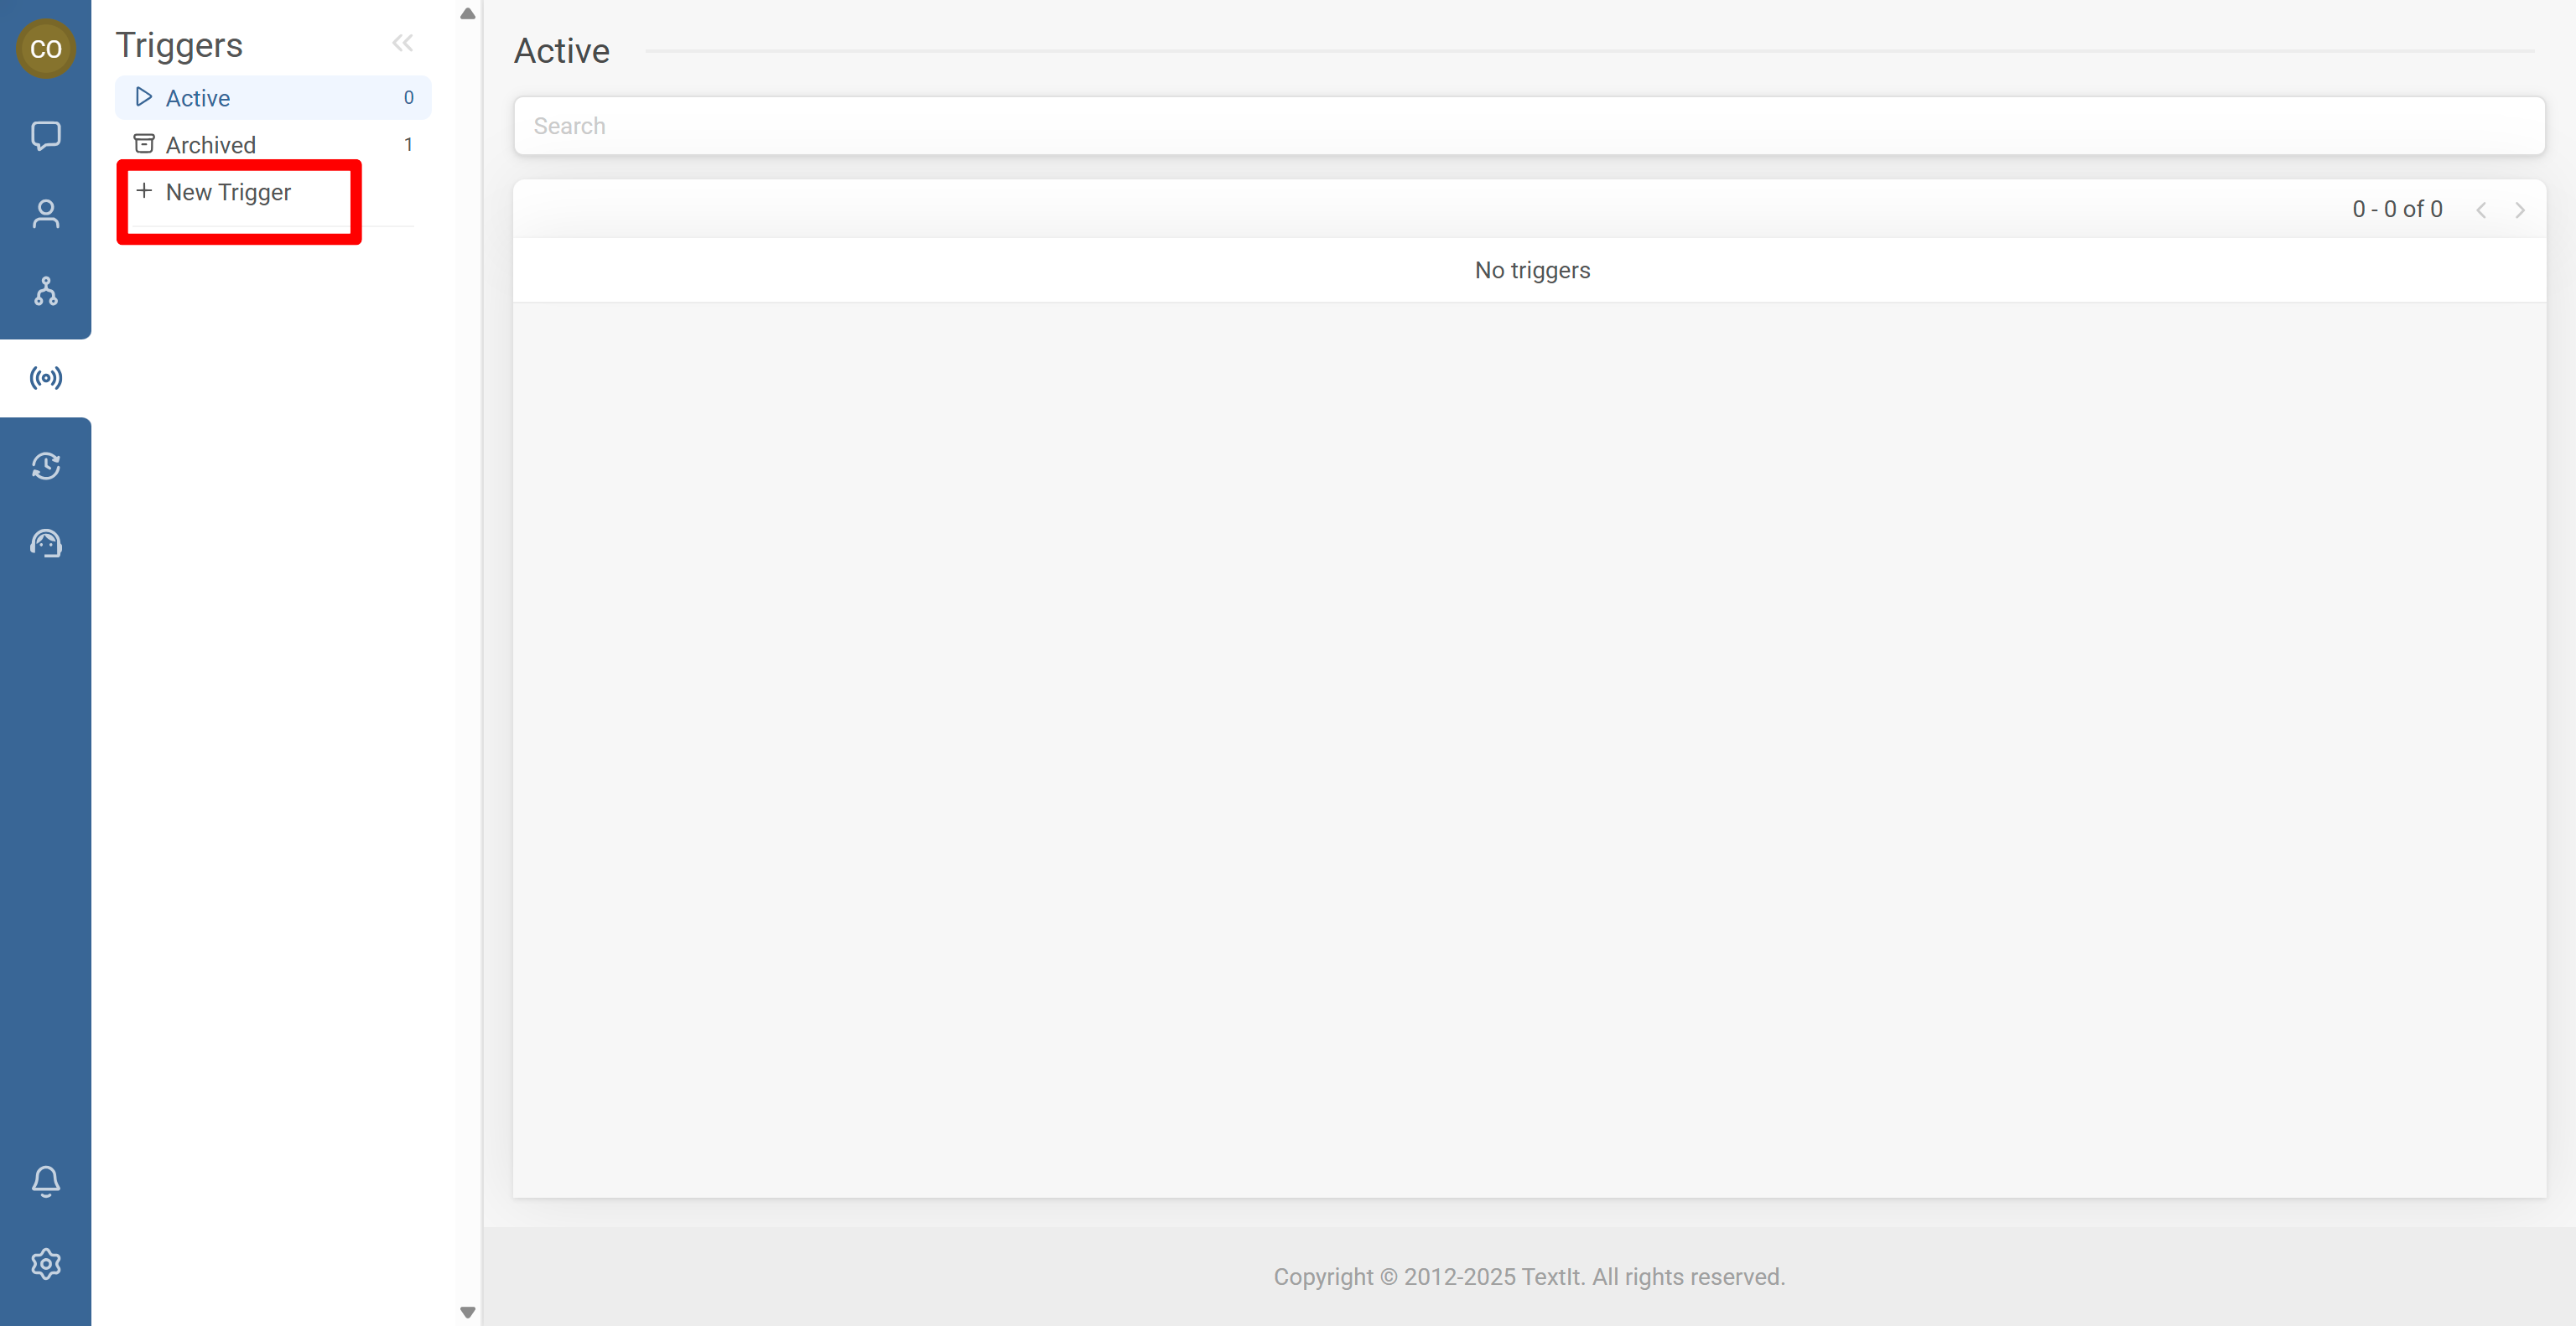
Task: Open the support headset icon
Action: (x=46, y=544)
